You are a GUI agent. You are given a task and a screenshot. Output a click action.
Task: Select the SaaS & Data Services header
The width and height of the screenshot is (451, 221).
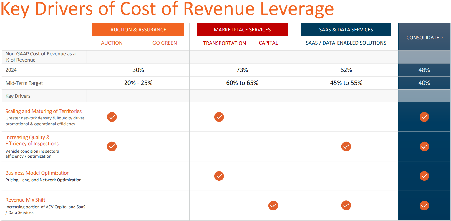pyautogui.click(x=346, y=30)
